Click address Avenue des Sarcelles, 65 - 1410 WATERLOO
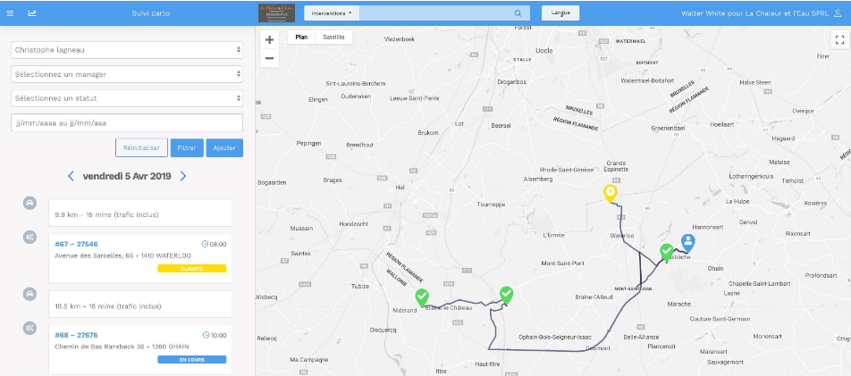Image resolution: width=851 pixels, height=376 pixels. [x=122, y=255]
